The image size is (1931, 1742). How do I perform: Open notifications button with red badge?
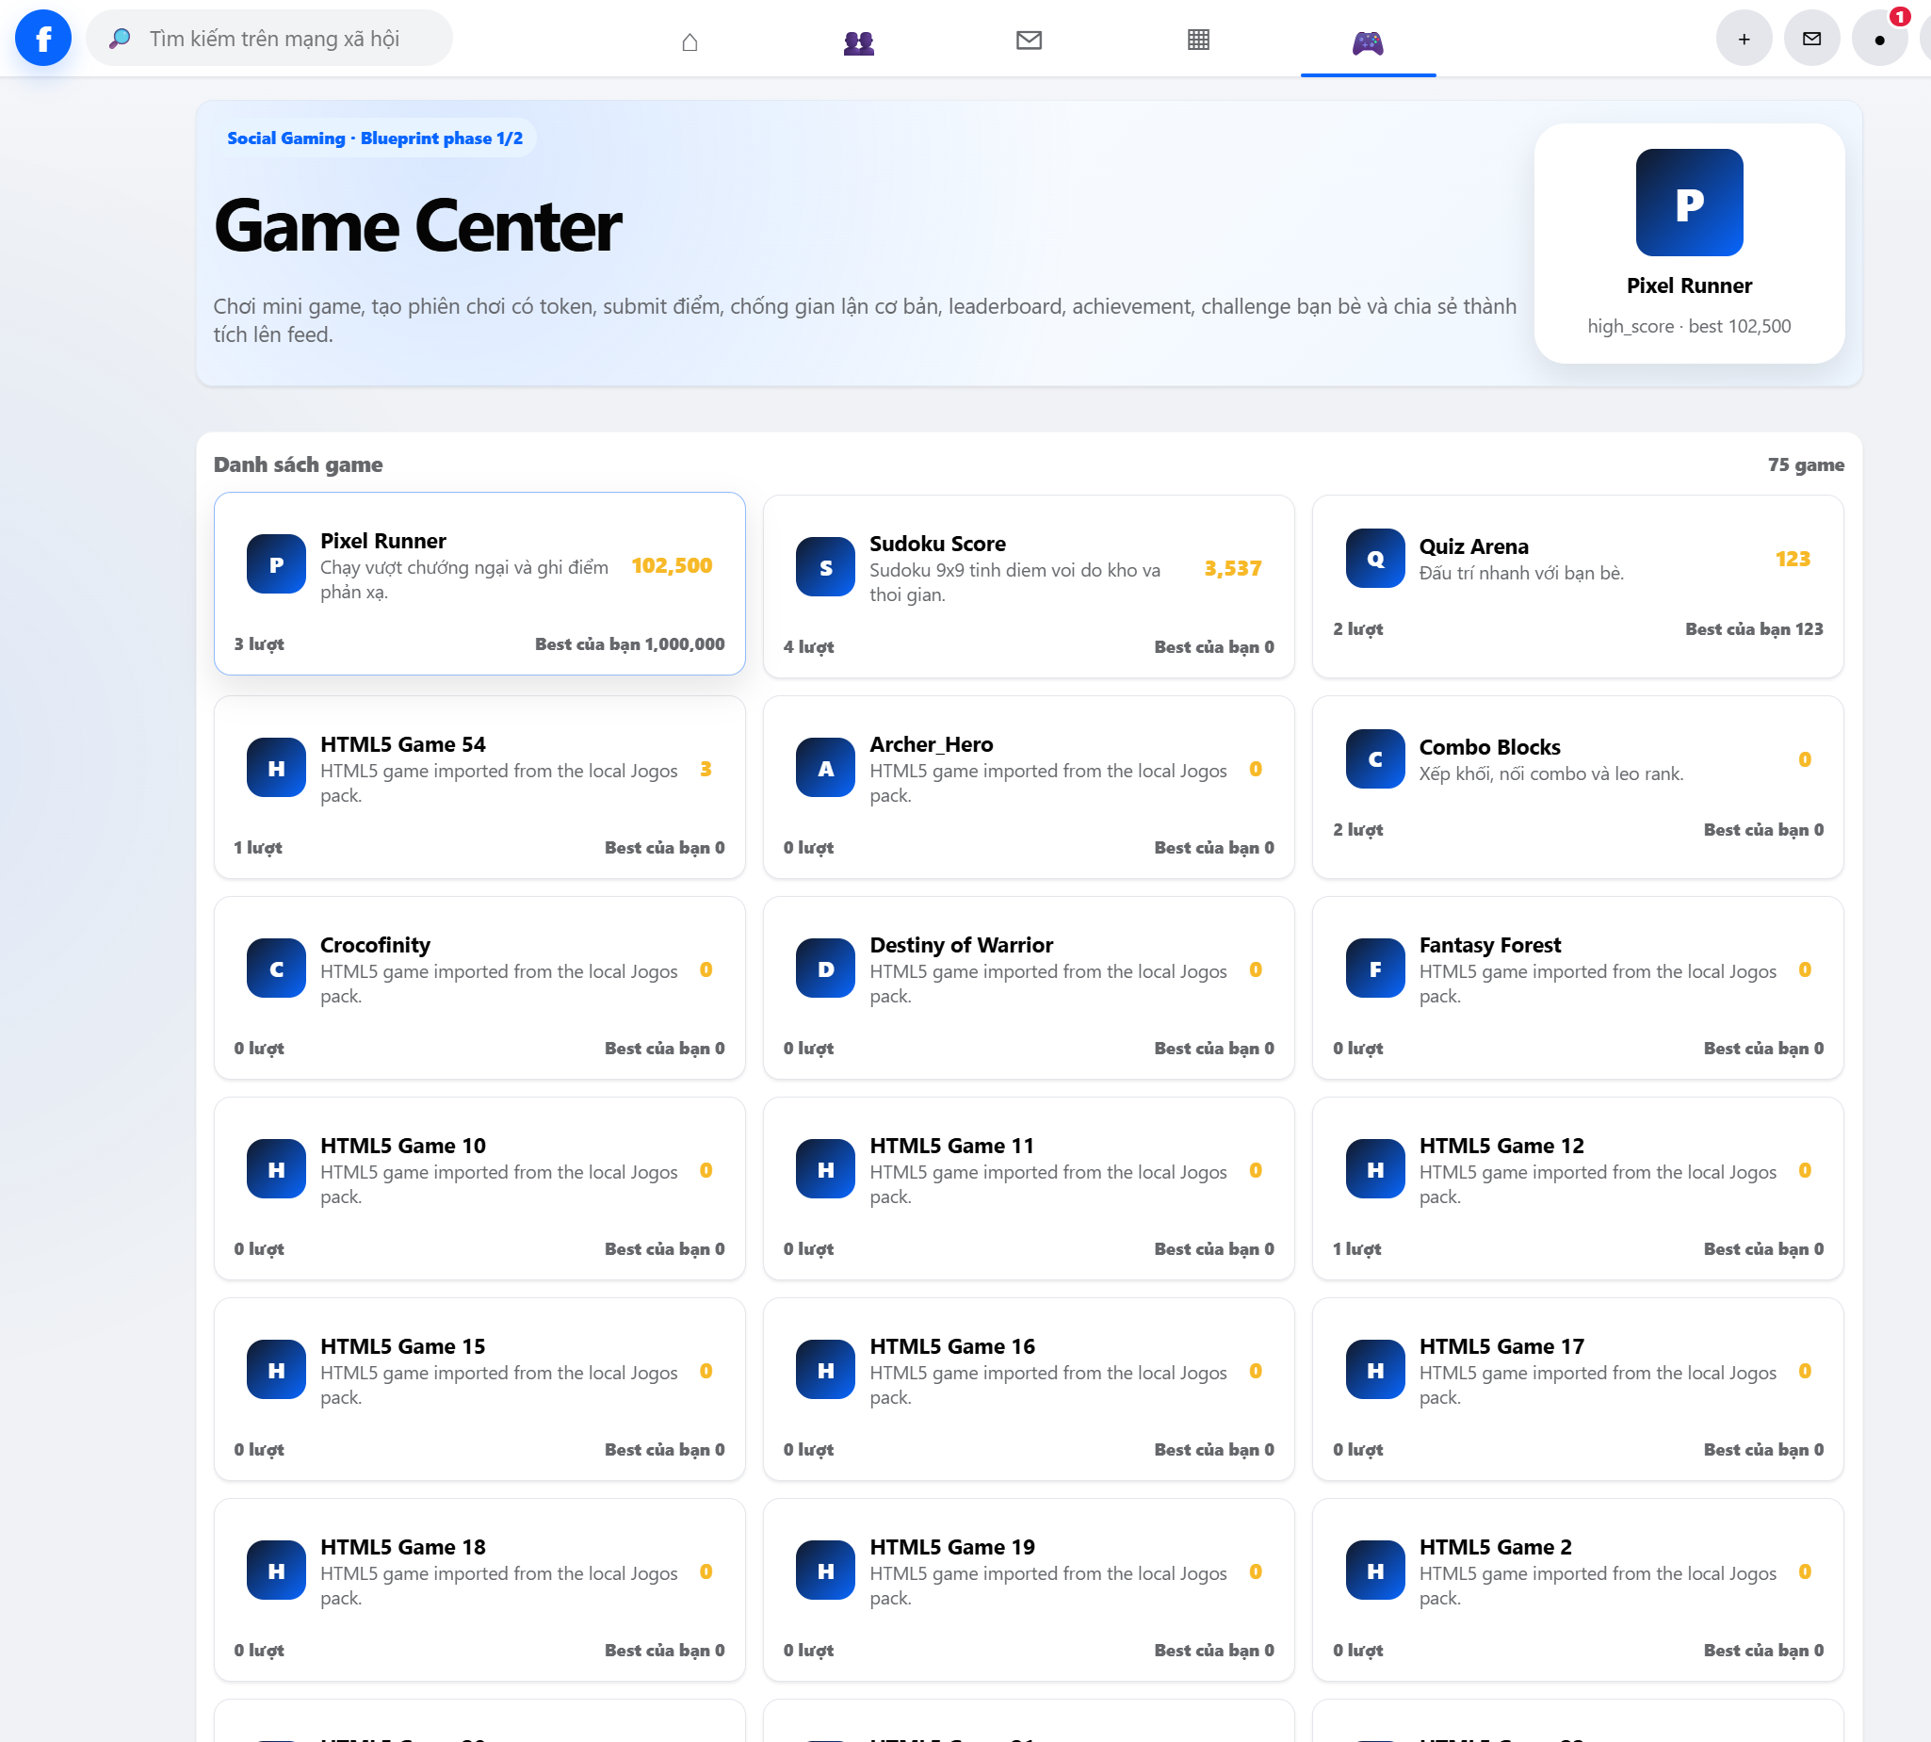pyautogui.click(x=1879, y=39)
